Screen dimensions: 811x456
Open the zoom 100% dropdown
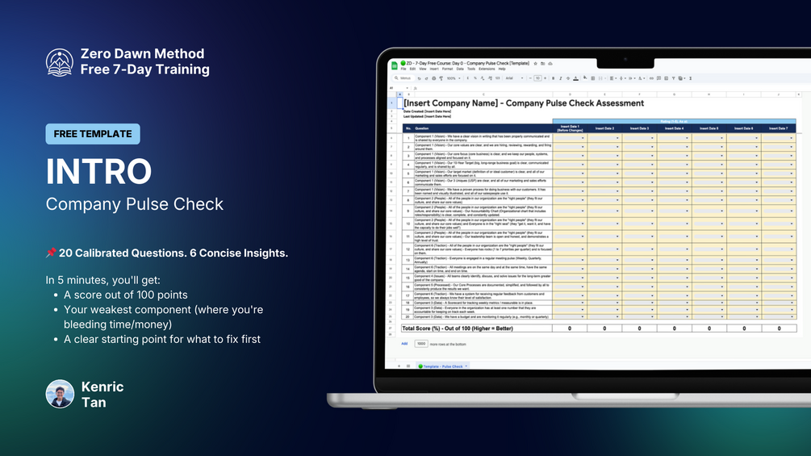[x=454, y=78]
